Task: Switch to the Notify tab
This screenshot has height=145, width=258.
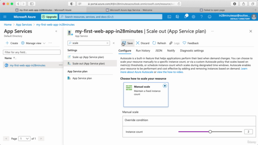Action: click(x=171, y=51)
